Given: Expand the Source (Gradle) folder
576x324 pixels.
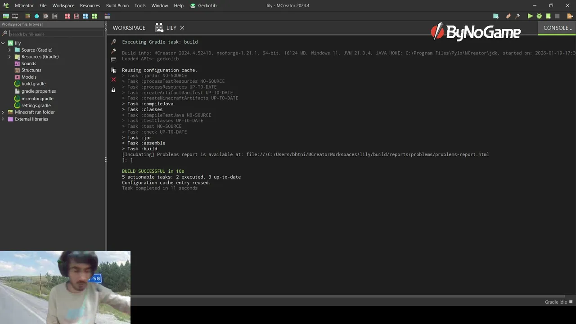Looking at the screenshot, I should pos(9,50).
